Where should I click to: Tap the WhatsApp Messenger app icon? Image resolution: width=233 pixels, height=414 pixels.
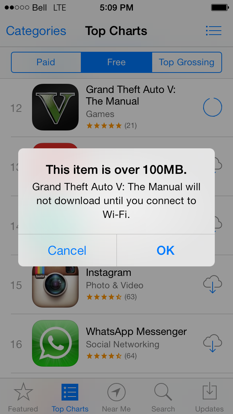pyautogui.click(x=55, y=343)
